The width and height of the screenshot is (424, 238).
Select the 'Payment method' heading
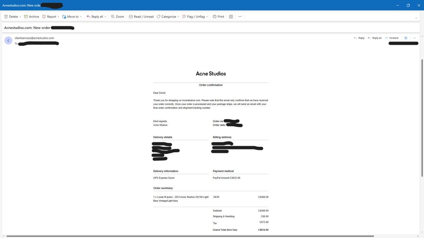pyautogui.click(x=223, y=171)
